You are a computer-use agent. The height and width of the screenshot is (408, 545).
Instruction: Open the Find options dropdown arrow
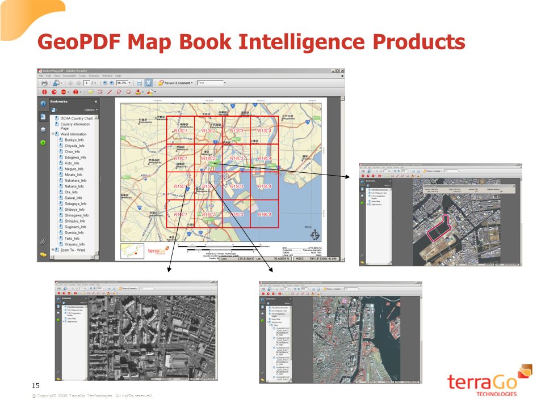point(225,83)
